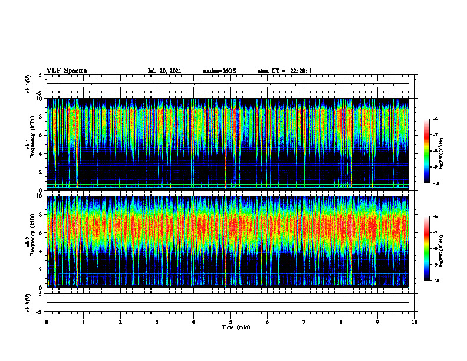Click the "start UT = 22:20: 1" text
The height and width of the screenshot is (361, 467).
coord(285,71)
